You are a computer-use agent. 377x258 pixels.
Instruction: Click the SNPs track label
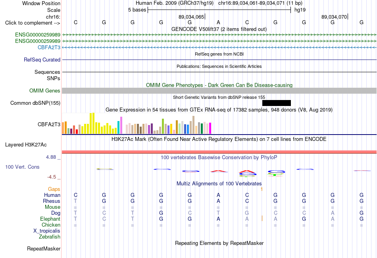pyautogui.click(x=54, y=78)
